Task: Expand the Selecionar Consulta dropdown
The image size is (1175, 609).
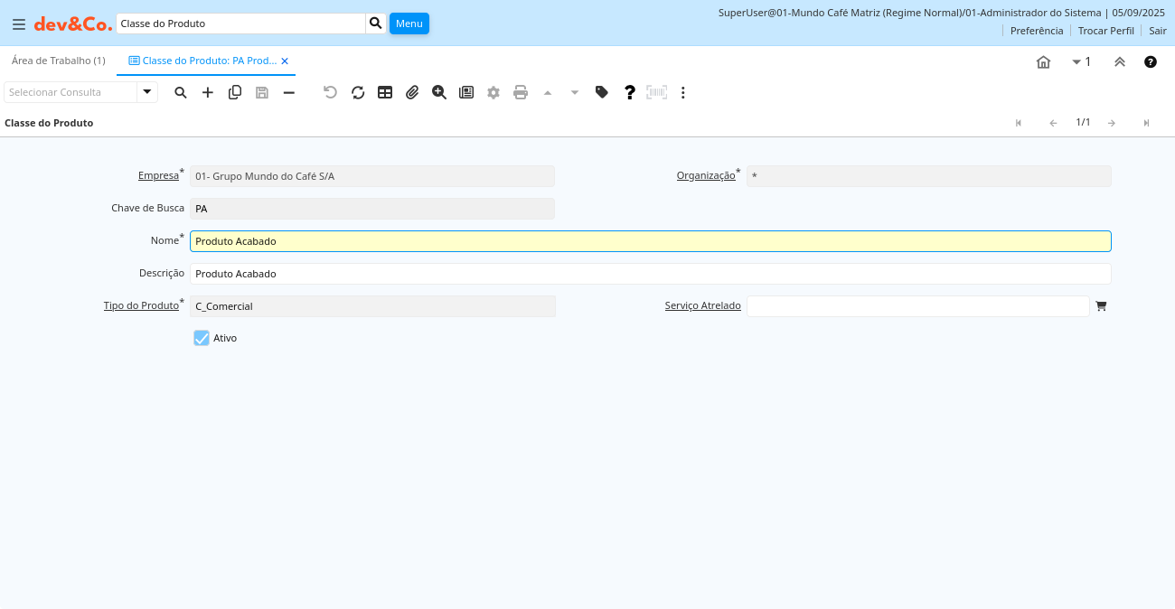Action: 147,92
